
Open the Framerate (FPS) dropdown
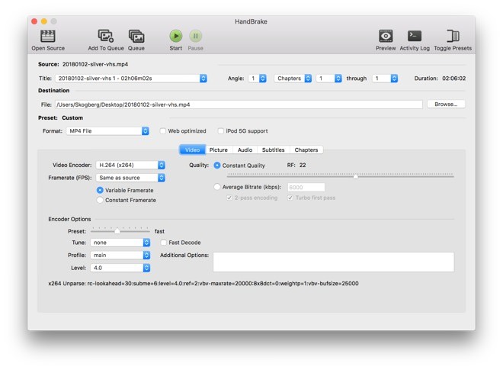[x=130, y=178]
